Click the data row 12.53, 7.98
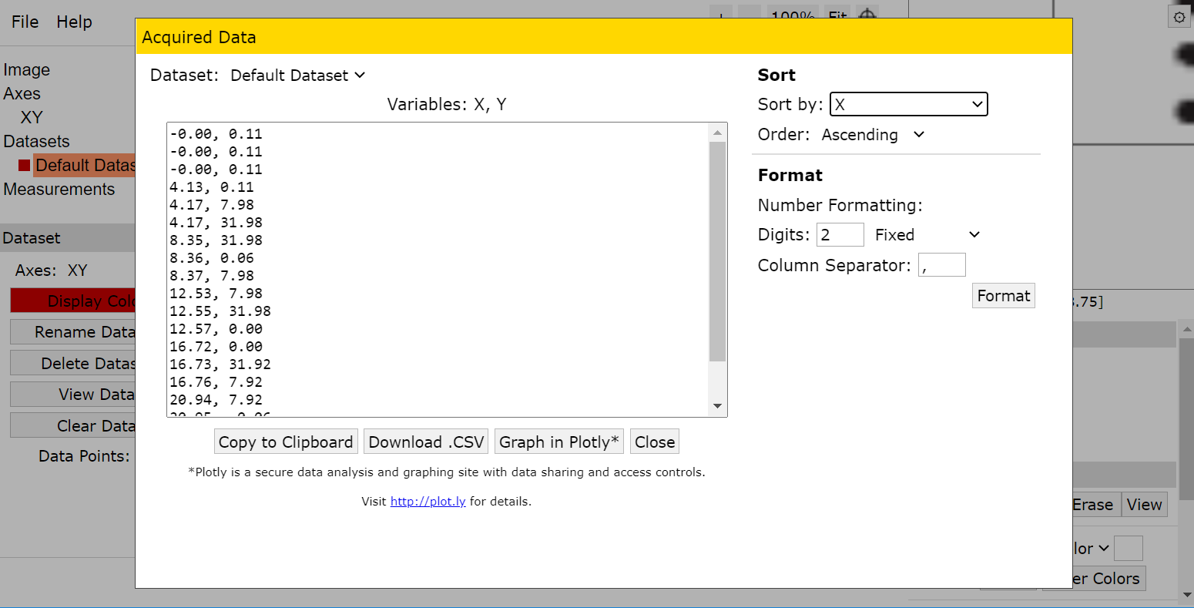The image size is (1194, 608). pos(216,293)
